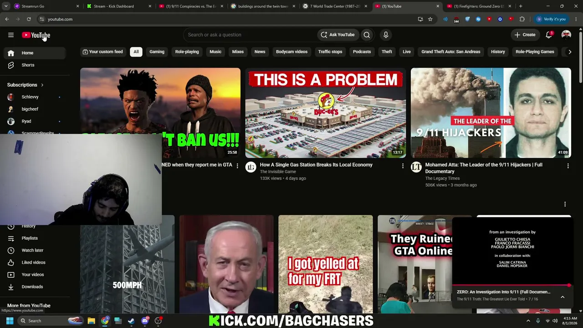Screen dimensions: 583x328
Task: Open a new browser tab
Action: tap(521, 6)
